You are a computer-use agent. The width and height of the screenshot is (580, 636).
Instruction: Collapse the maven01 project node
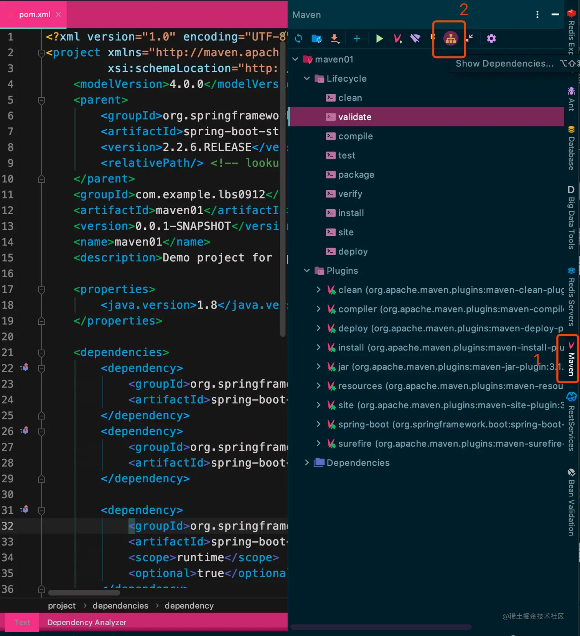click(295, 59)
